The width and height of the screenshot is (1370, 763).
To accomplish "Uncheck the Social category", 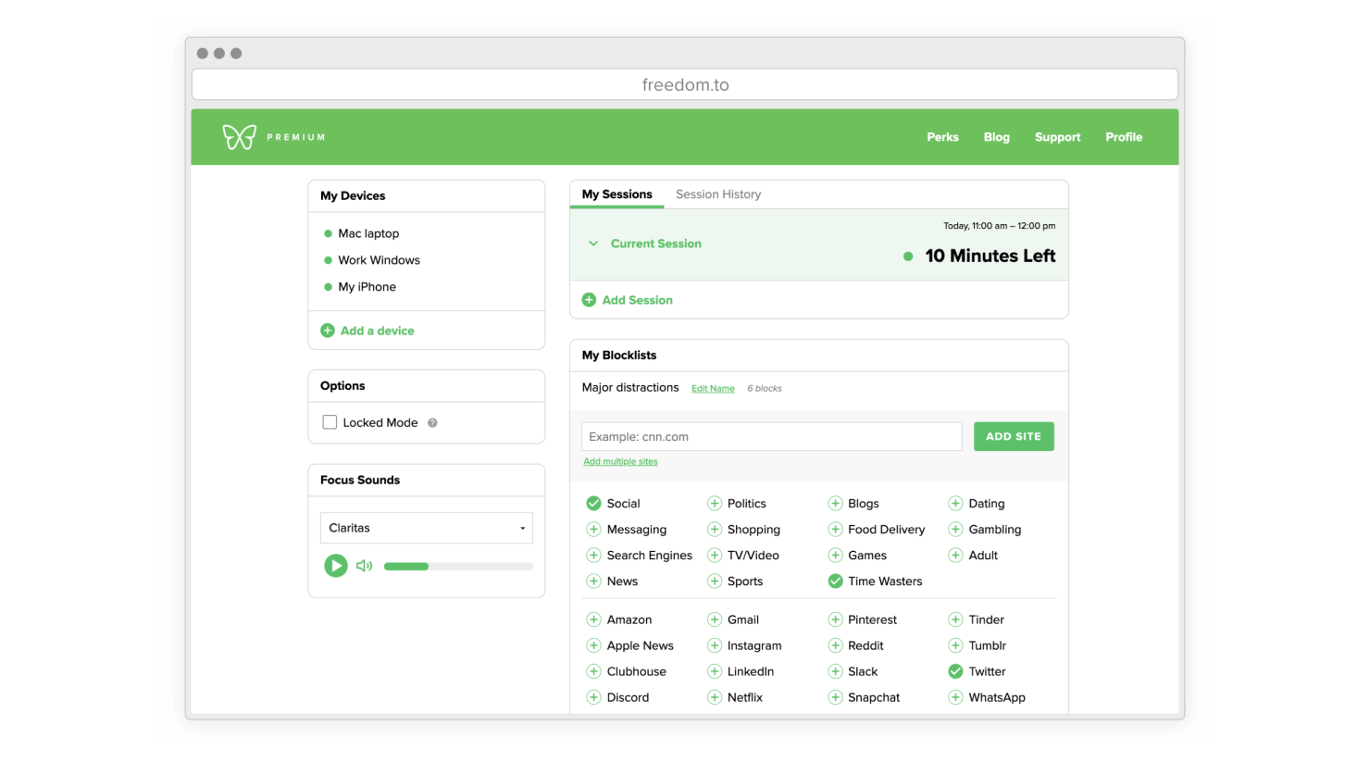I will (x=593, y=504).
